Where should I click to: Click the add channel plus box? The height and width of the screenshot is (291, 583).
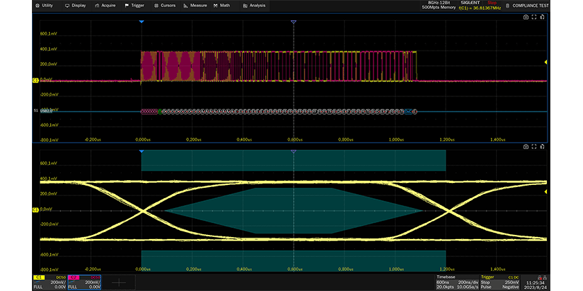pos(120,282)
